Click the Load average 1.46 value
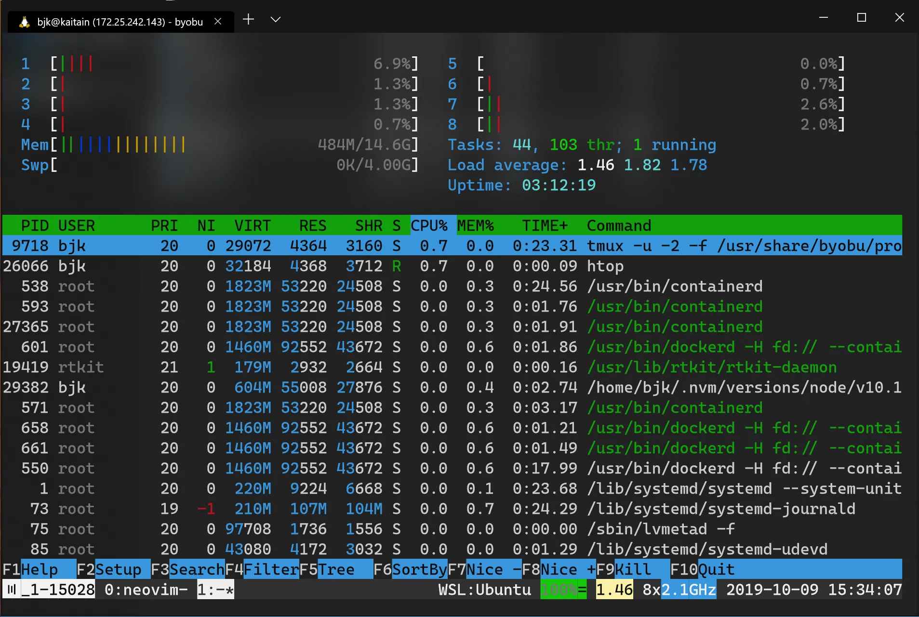Screen dimensions: 919x617 pos(596,165)
